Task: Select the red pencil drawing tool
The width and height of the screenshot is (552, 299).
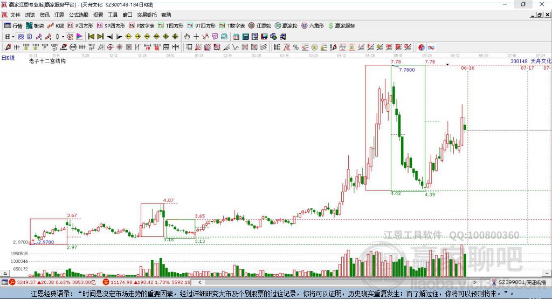Action: click(8, 47)
